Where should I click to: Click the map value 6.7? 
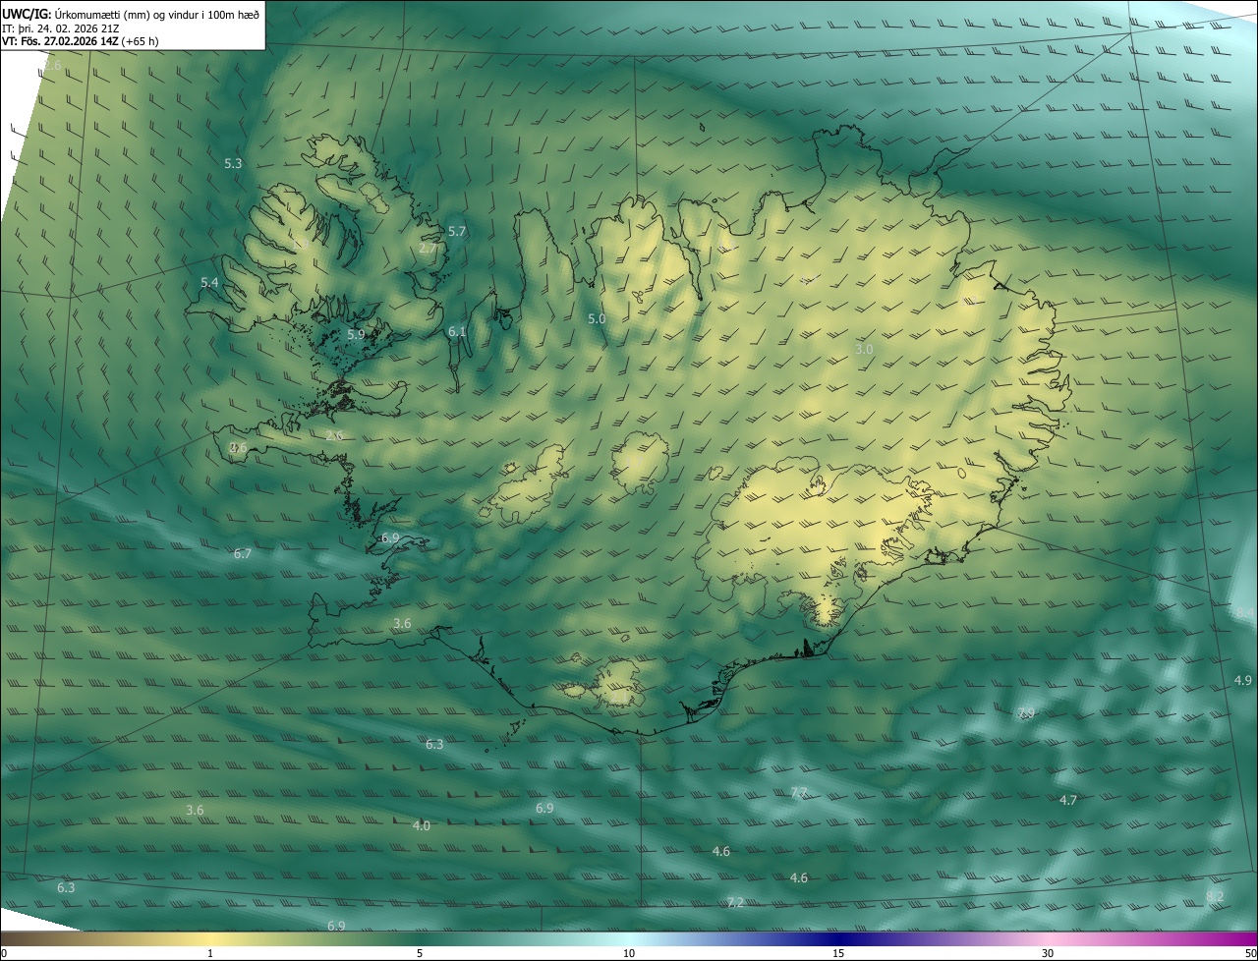(x=243, y=554)
